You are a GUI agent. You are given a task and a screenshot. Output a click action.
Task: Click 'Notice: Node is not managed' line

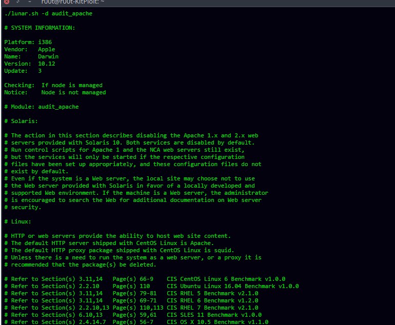tap(55, 92)
